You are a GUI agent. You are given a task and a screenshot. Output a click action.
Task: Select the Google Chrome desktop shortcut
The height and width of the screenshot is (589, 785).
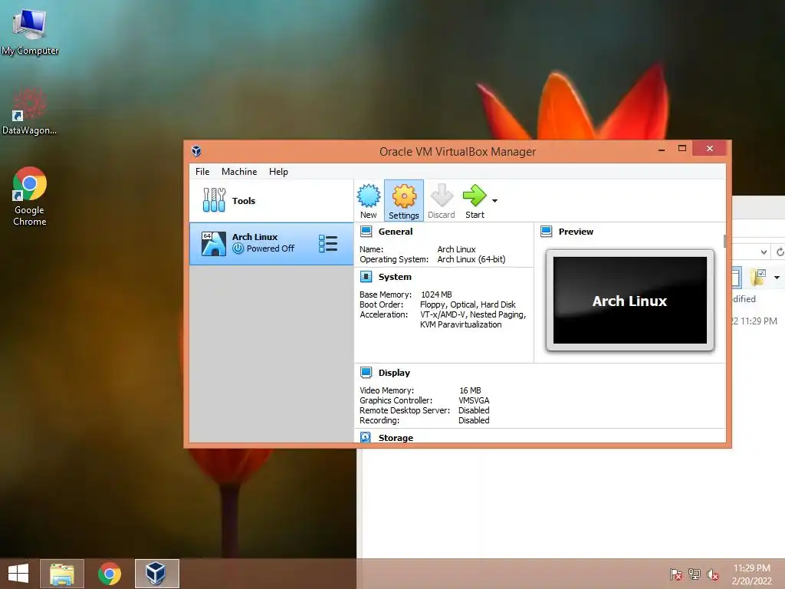pos(30,196)
